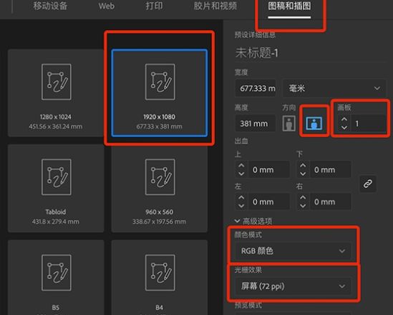Viewport: 393px width, 315px height.
Task: Pick the B4 preset card
Action: (160, 277)
